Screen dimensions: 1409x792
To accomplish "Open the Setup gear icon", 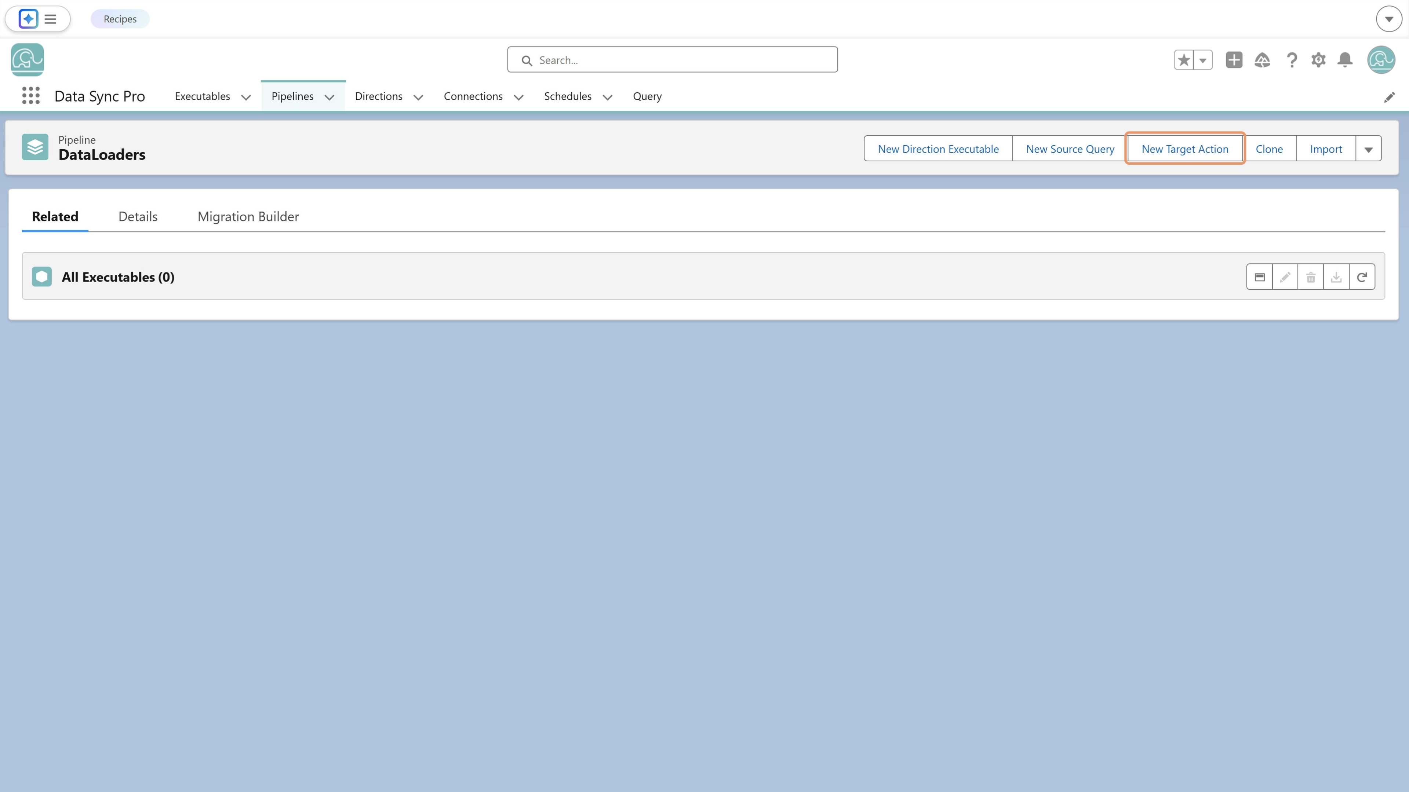I will pos(1318,60).
